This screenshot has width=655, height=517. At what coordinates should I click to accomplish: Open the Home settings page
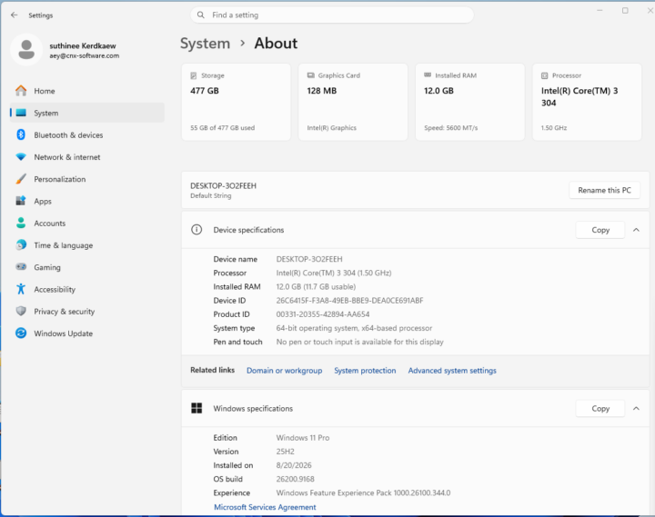[87, 91]
